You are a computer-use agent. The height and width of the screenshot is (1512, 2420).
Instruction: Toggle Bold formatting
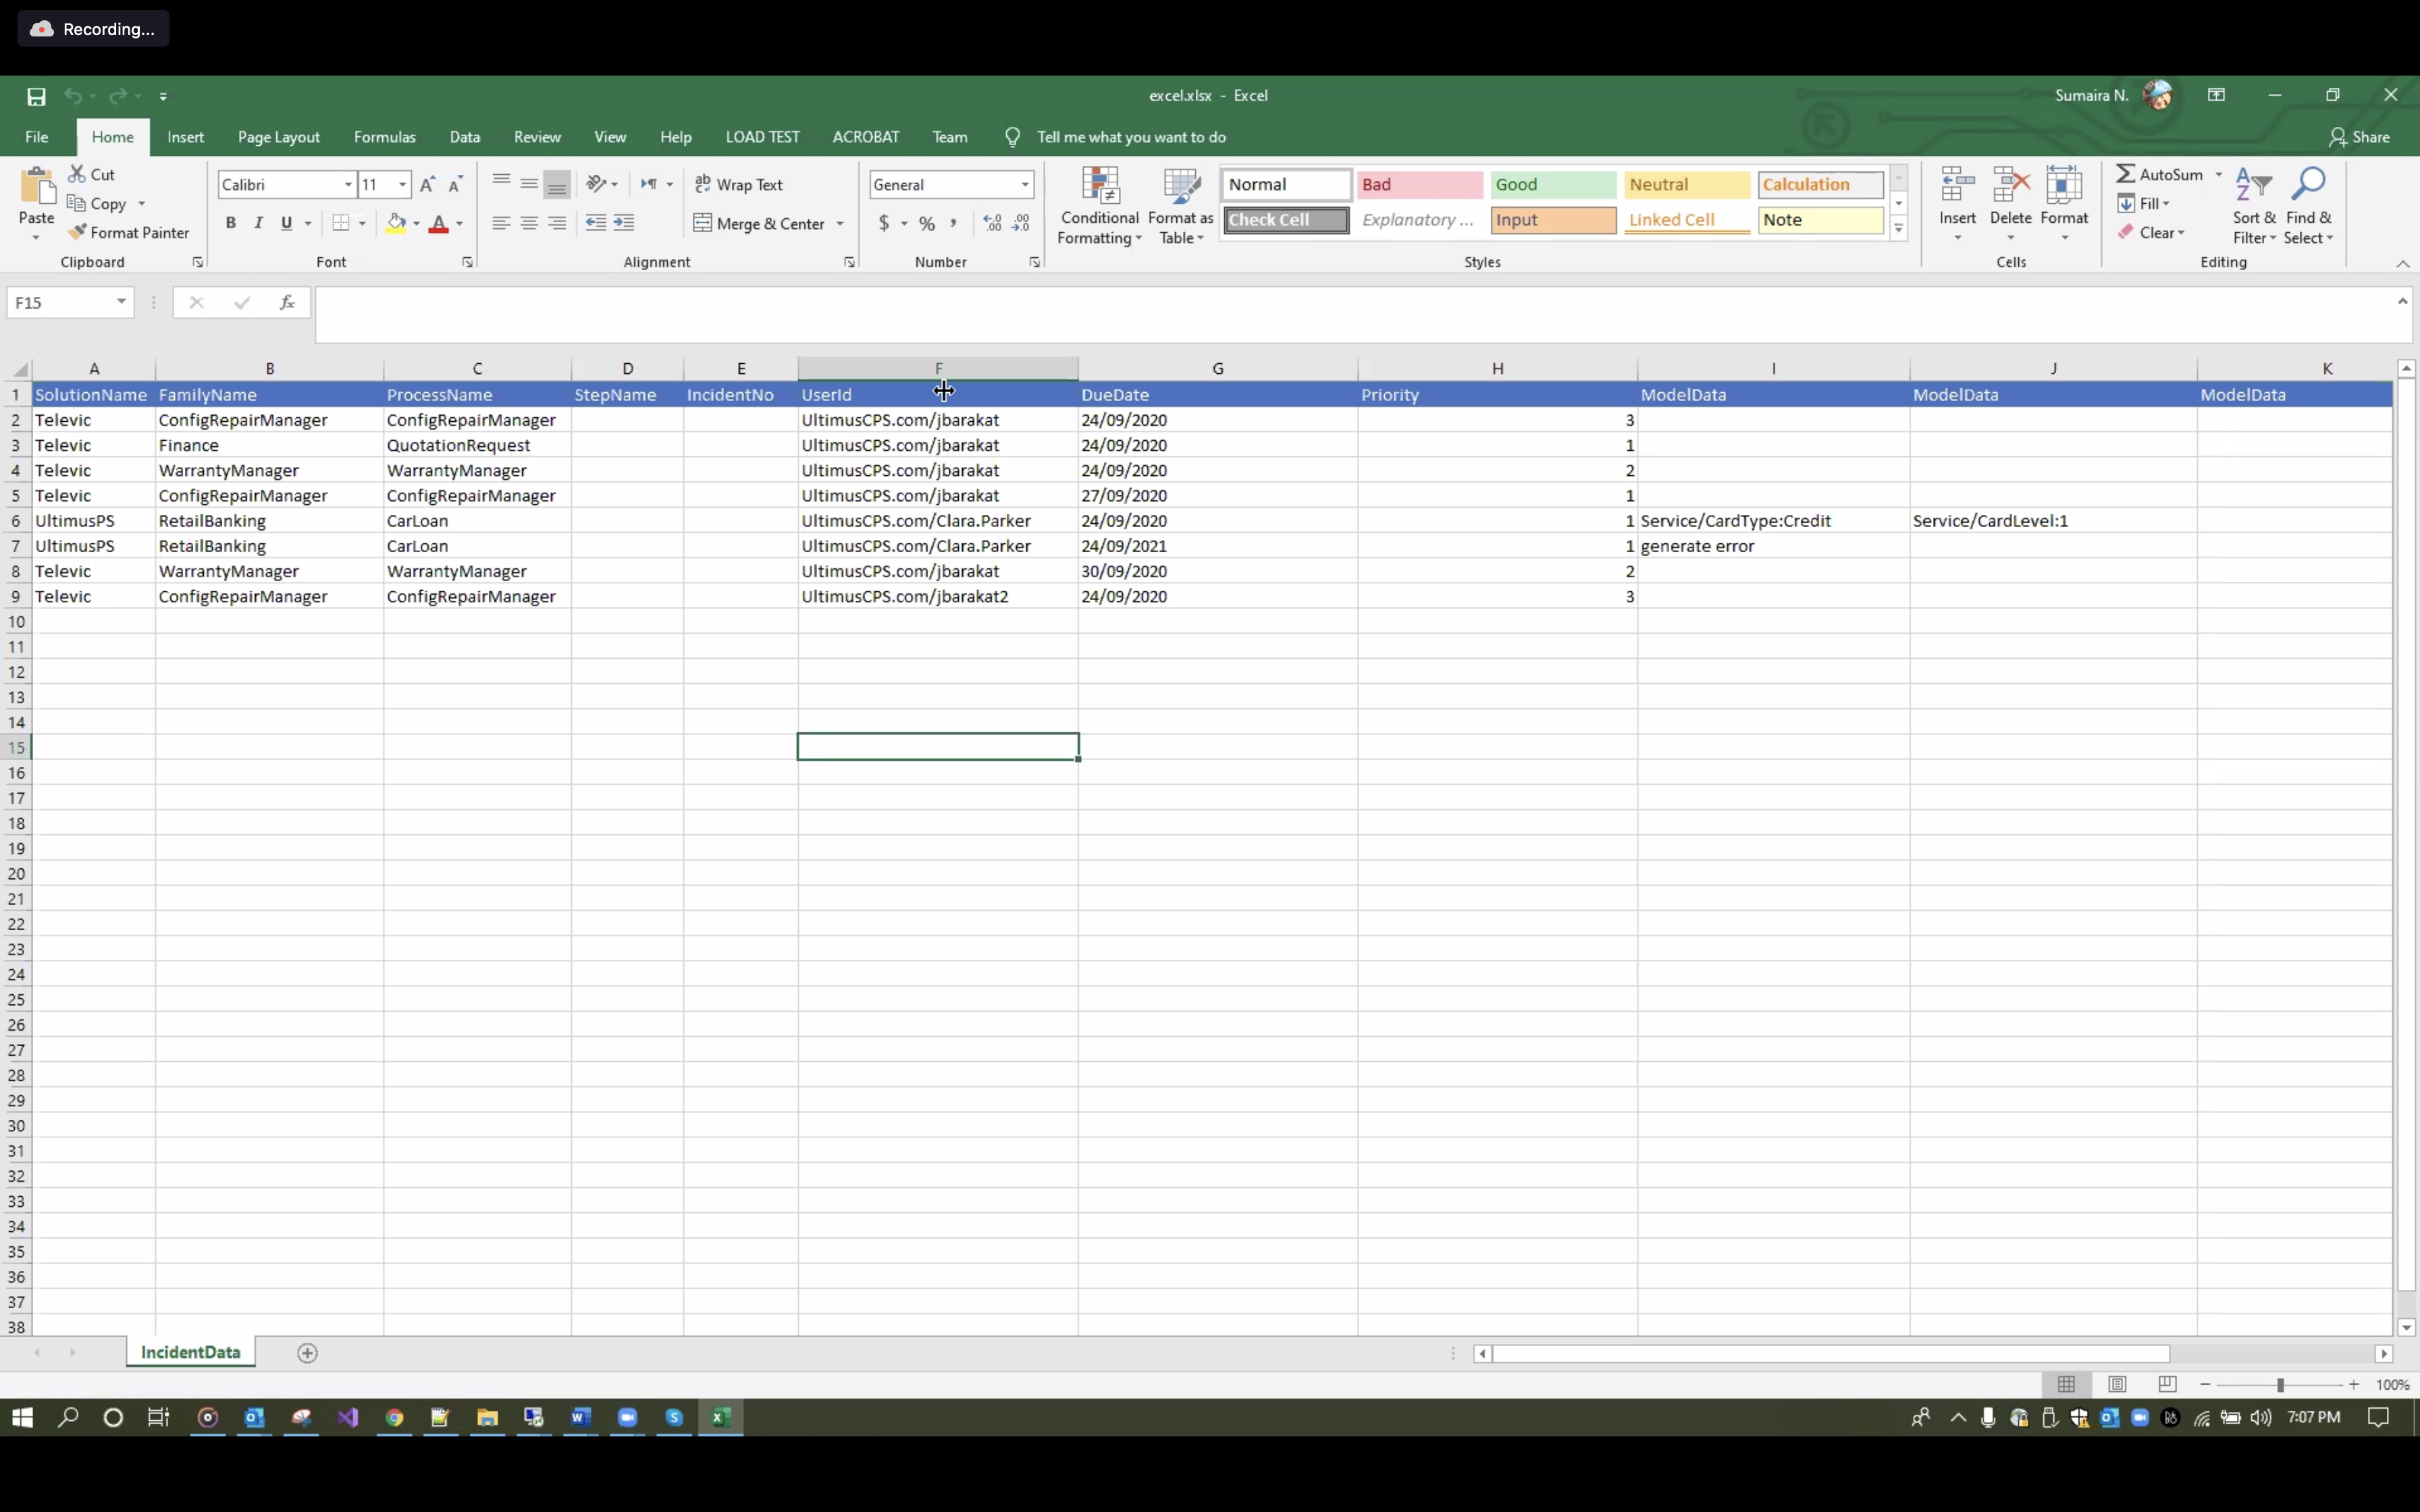coord(231,223)
